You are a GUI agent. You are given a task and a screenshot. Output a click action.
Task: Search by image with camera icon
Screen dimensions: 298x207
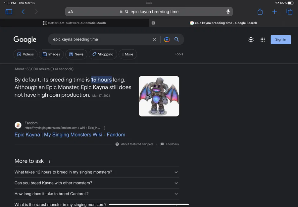coord(167,39)
